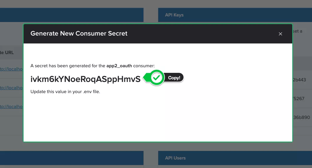The height and width of the screenshot is (168, 312).
Task: Open the second localhost link in the table
Action: point(12,88)
